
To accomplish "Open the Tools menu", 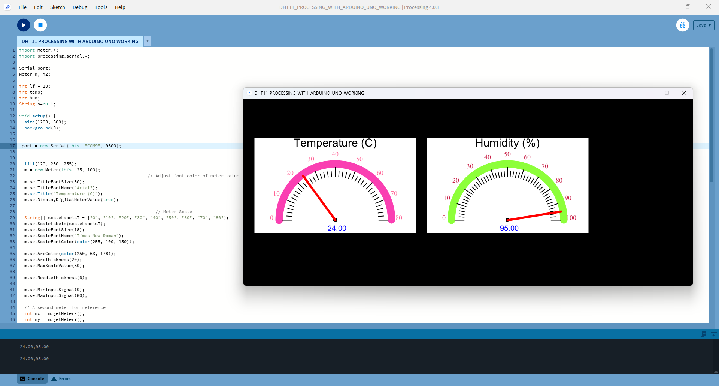I will tap(101, 7).
